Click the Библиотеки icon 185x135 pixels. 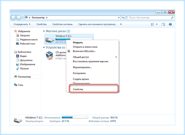[16, 52]
